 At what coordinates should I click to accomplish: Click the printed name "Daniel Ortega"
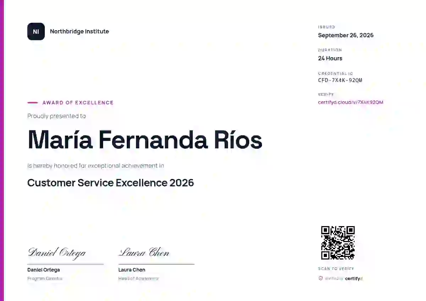tap(44, 270)
